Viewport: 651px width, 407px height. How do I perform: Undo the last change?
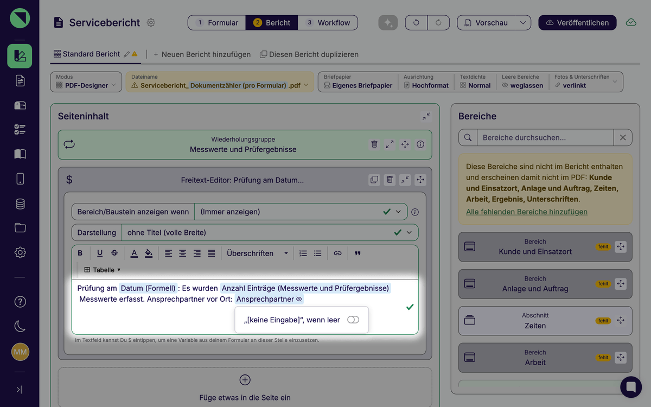click(416, 22)
